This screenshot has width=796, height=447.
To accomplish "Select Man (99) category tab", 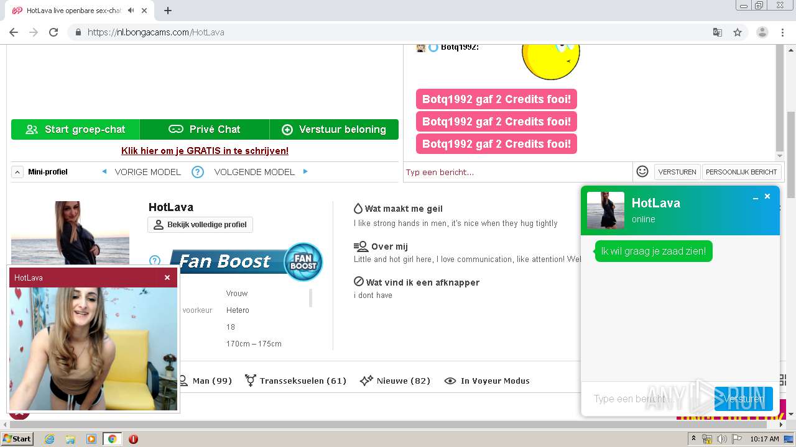I will pyautogui.click(x=205, y=381).
